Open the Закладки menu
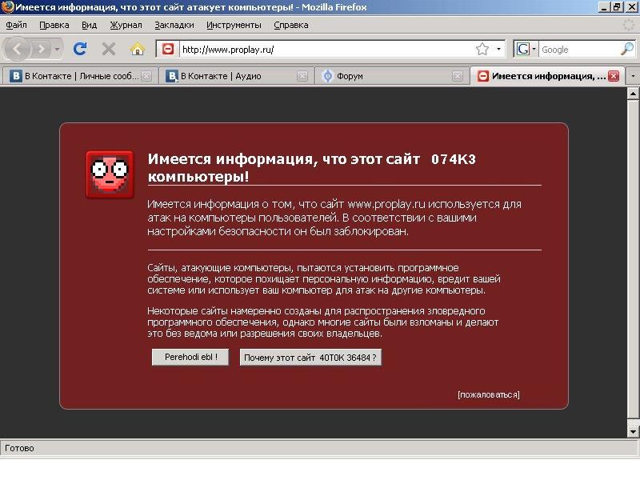 click(x=174, y=25)
